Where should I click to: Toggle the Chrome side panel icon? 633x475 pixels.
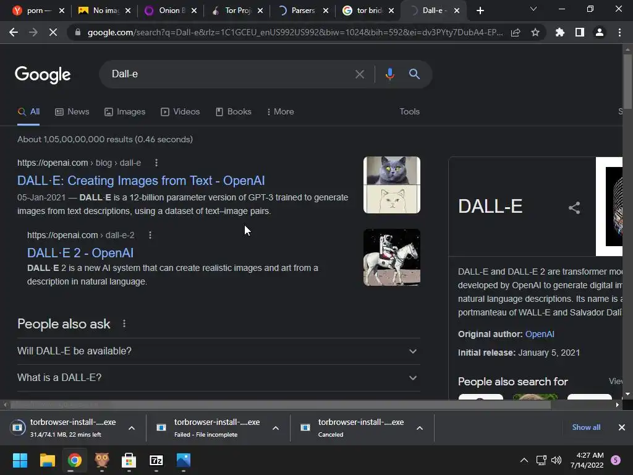(580, 32)
